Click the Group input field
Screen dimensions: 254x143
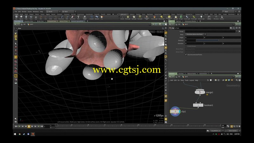[x=210, y=31]
